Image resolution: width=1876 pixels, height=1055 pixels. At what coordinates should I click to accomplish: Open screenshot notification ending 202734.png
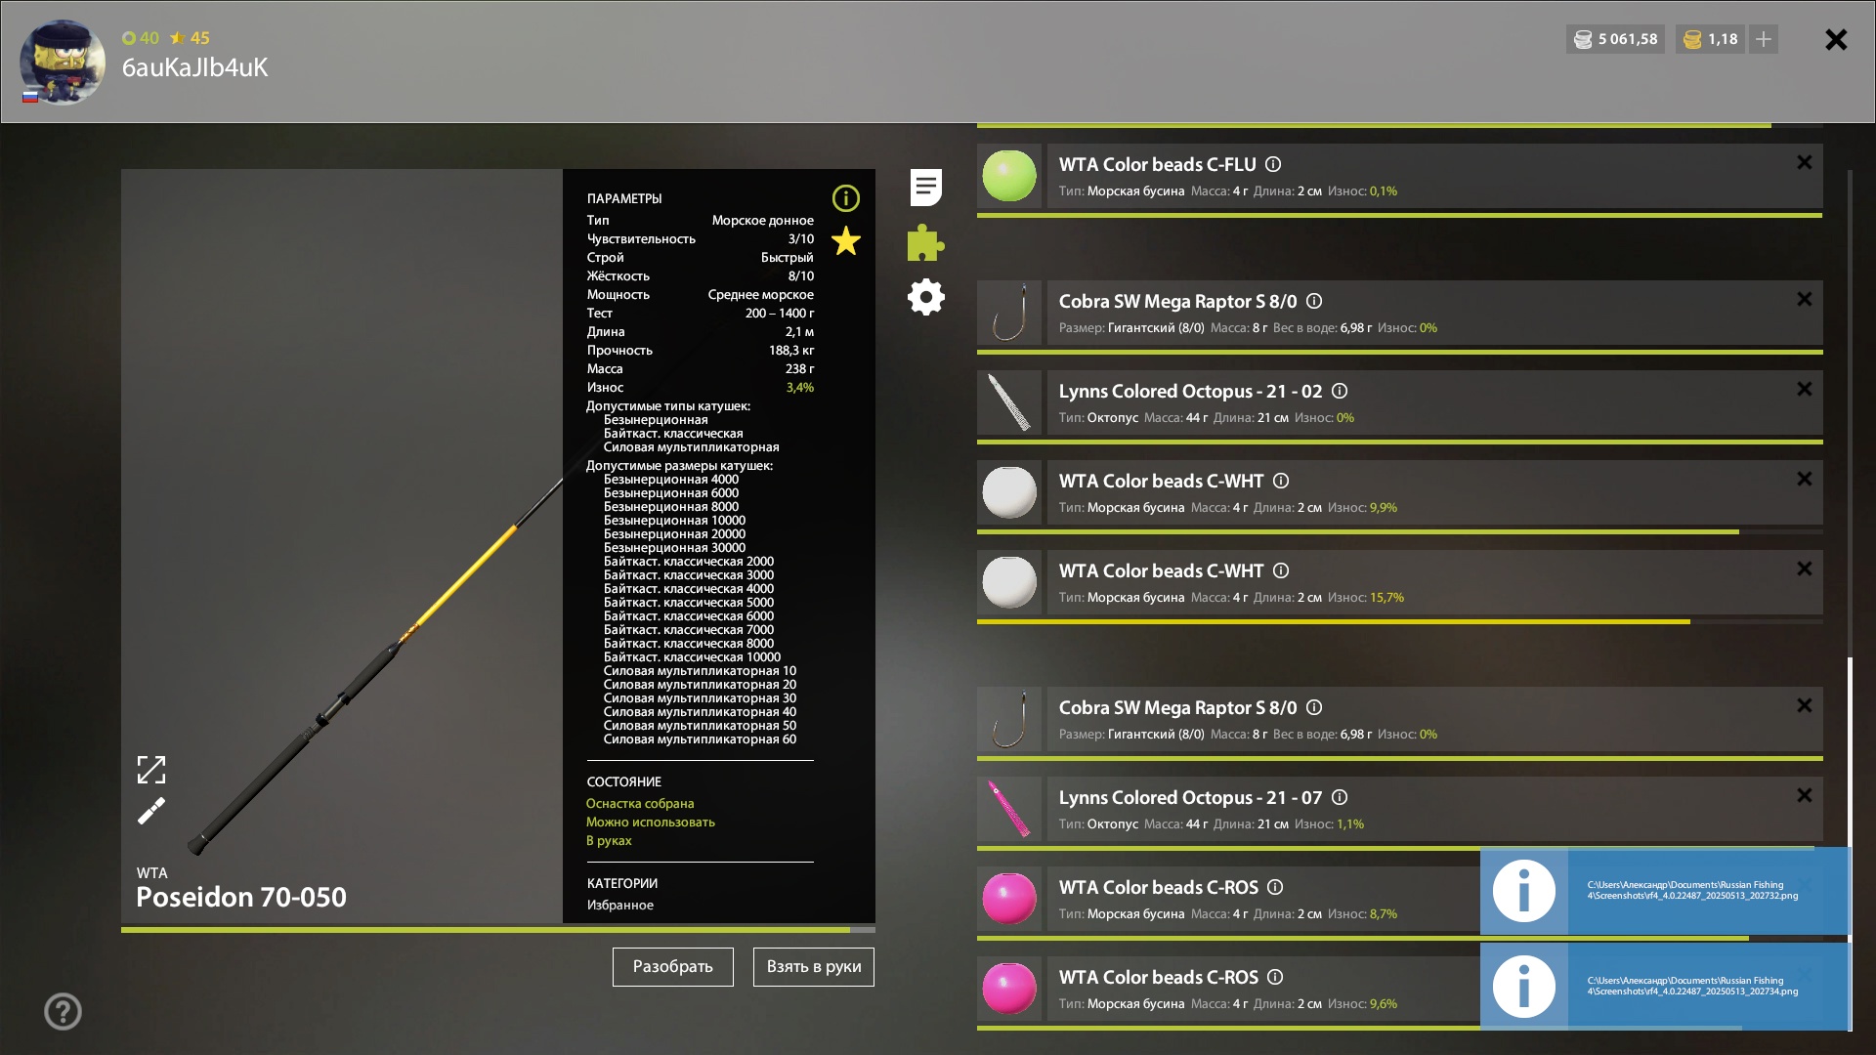(x=1665, y=987)
